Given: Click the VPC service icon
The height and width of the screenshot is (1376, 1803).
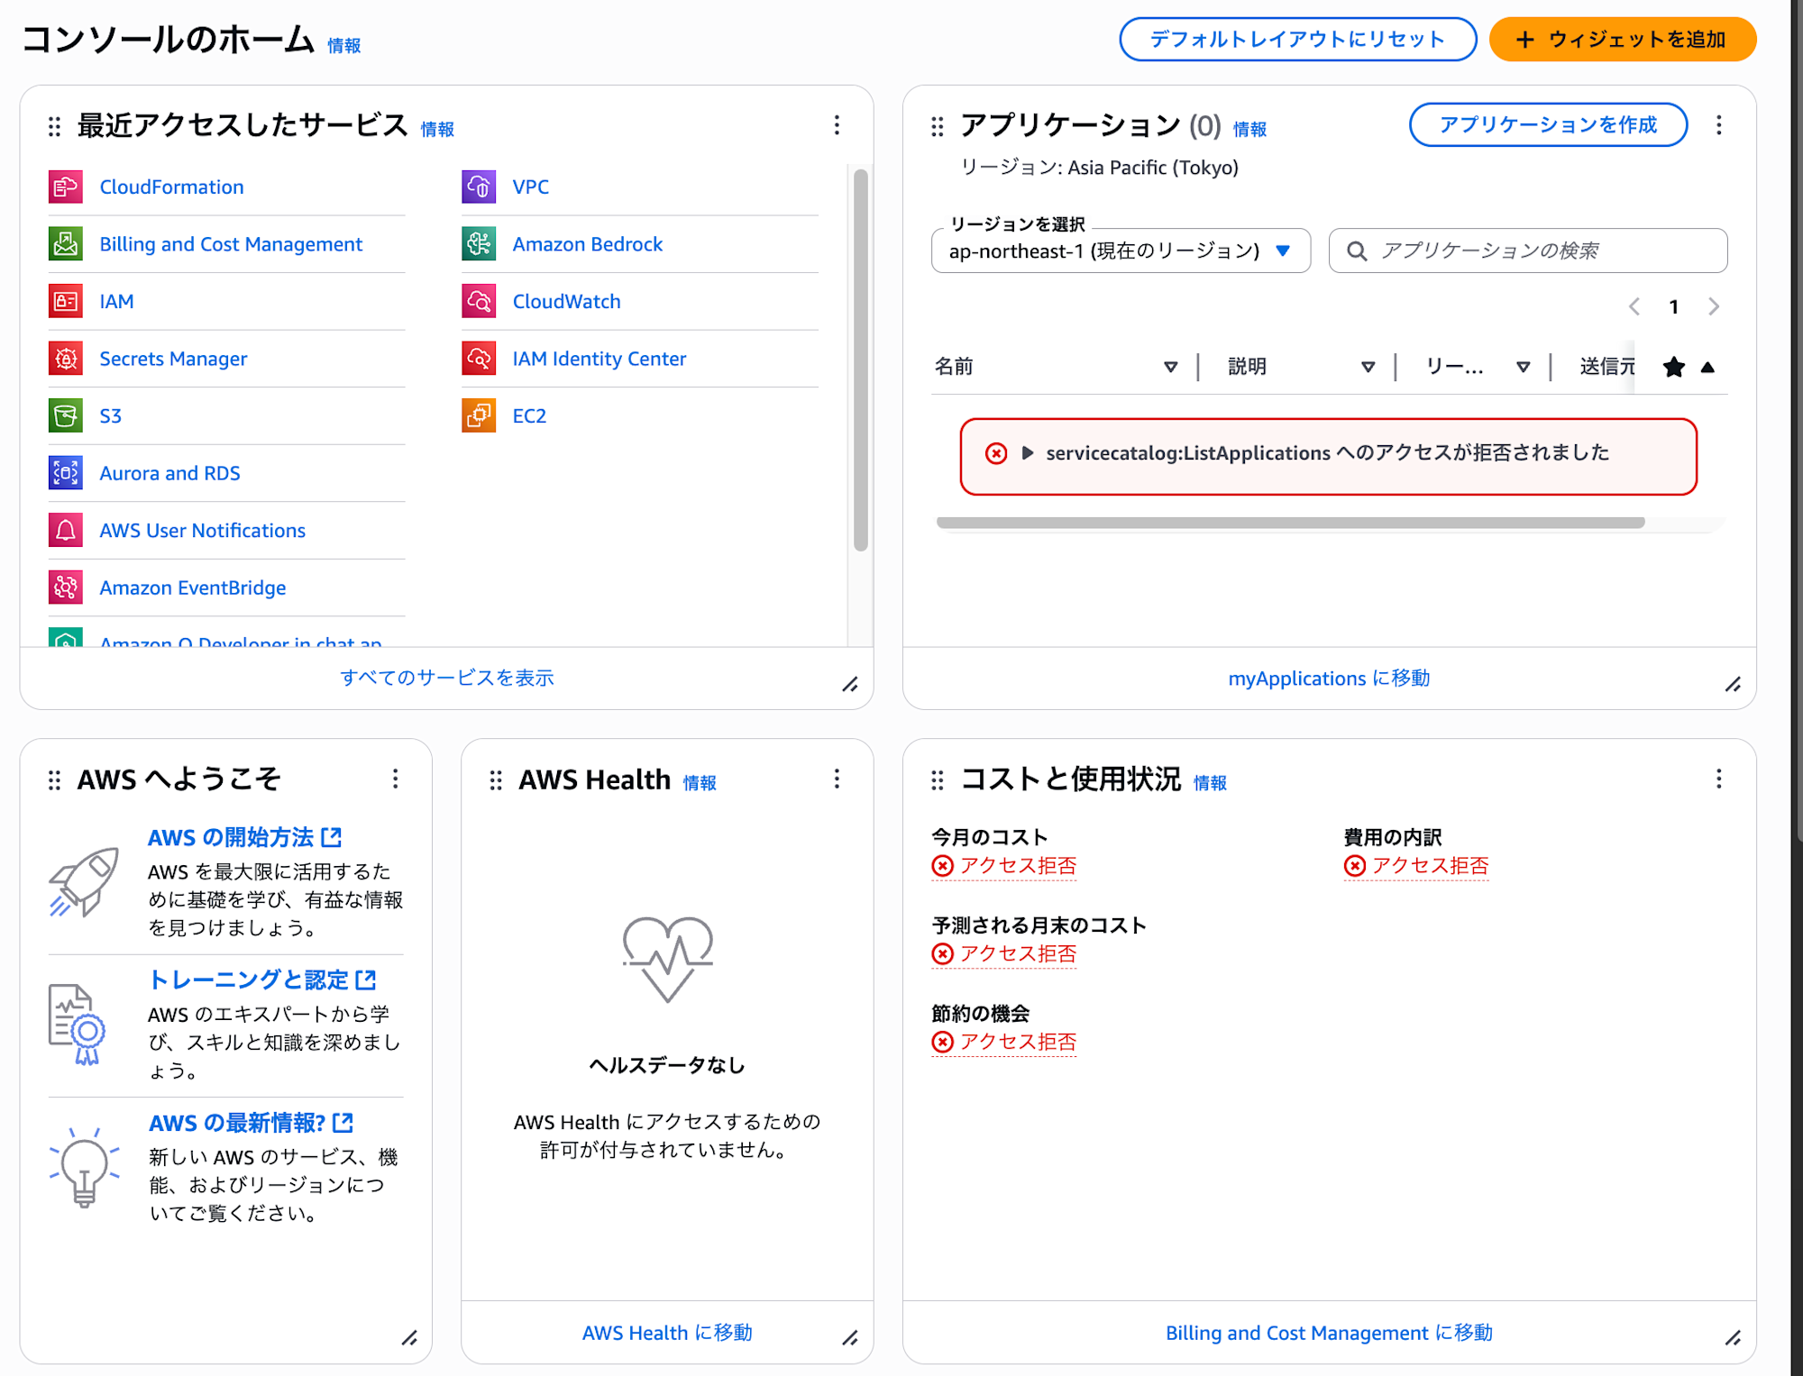Looking at the screenshot, I should pos(479,187).
